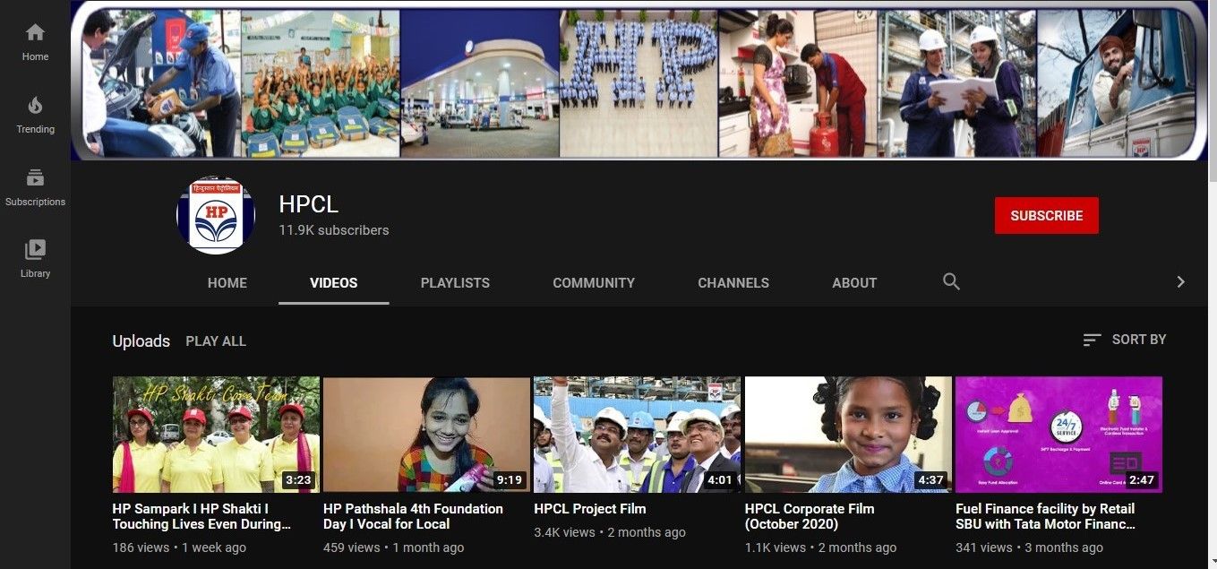Go to the Trending flame icon
This screenshot has height=569, width=1217.
click(35, 106)
